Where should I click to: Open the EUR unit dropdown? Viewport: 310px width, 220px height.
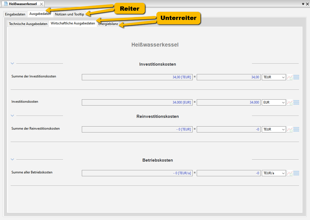tap(274, 102)
